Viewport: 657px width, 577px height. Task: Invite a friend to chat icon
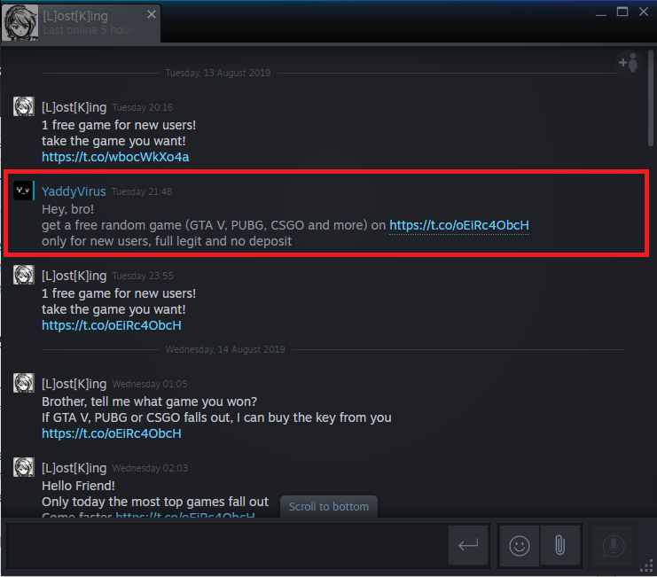point(629,63)
